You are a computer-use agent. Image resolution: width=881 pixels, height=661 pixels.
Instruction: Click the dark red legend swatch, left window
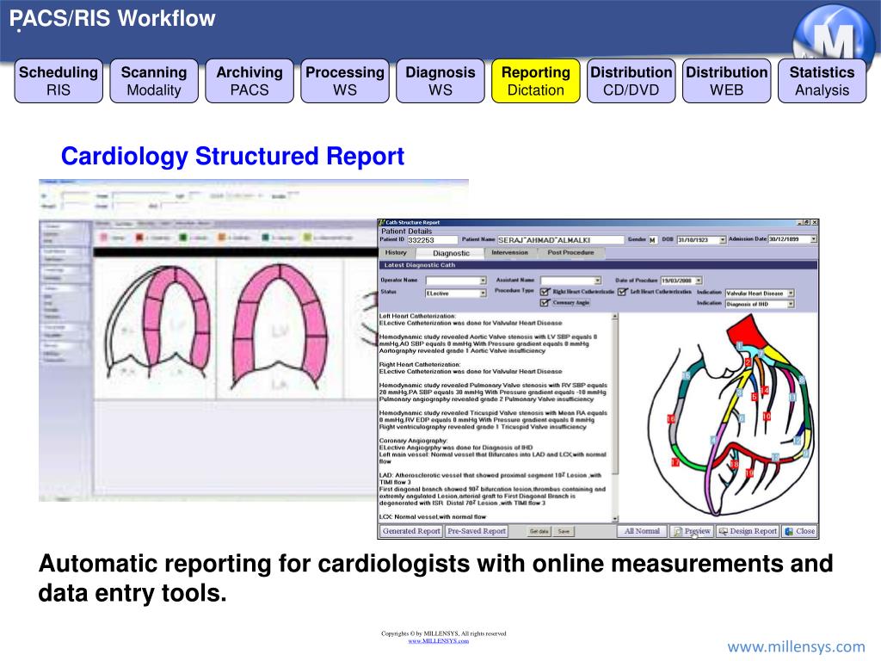pos(139,238)
